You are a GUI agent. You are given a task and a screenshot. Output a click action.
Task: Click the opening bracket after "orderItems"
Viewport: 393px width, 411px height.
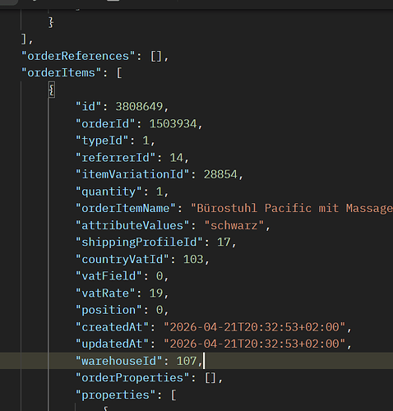point(119,73)
